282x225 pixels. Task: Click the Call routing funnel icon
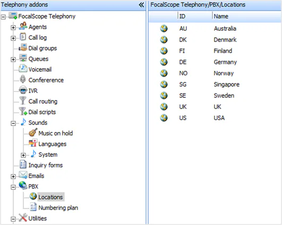[x=23, y=101]
